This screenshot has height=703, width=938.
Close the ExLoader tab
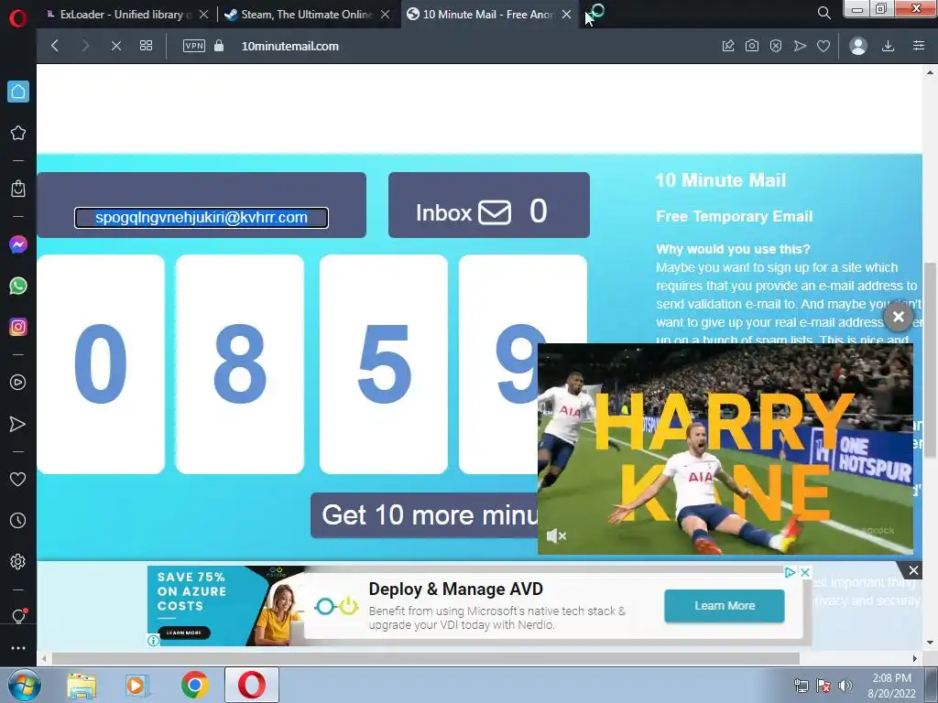[203, 15]
